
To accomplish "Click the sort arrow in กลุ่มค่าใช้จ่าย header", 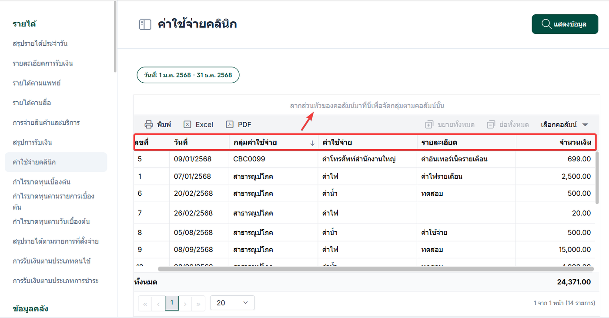I will coord(312,143).
